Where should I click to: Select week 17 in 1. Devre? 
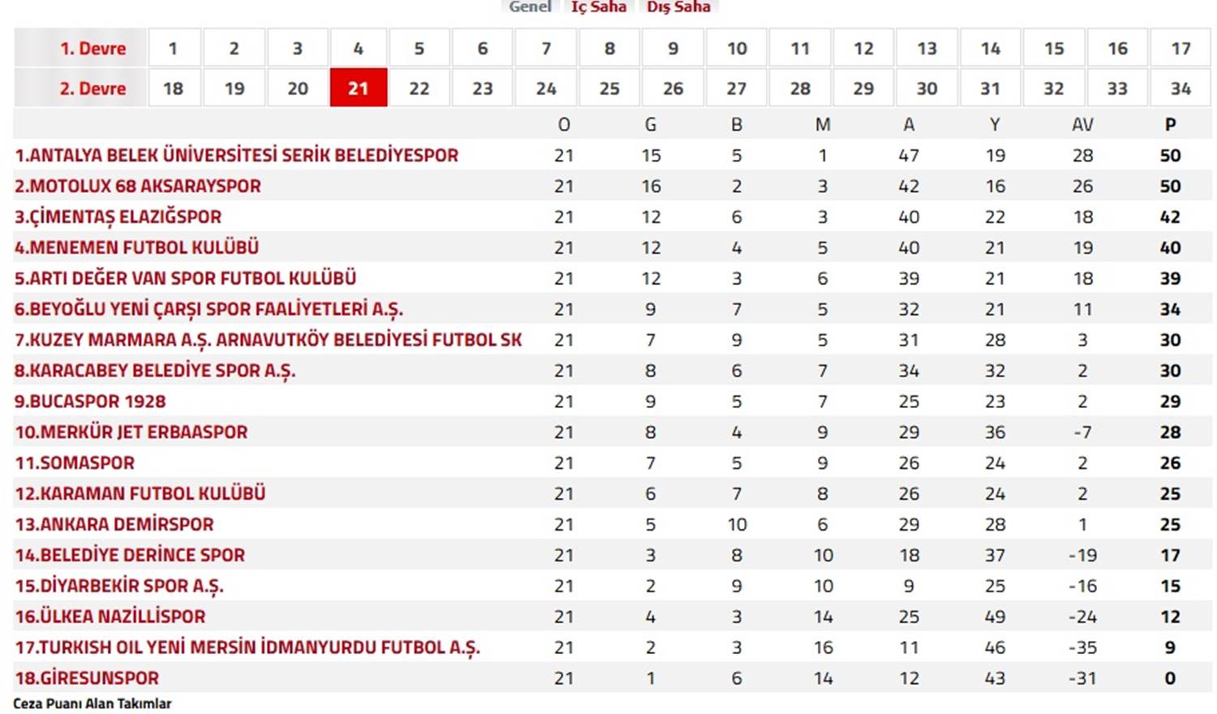[1180, 48]
